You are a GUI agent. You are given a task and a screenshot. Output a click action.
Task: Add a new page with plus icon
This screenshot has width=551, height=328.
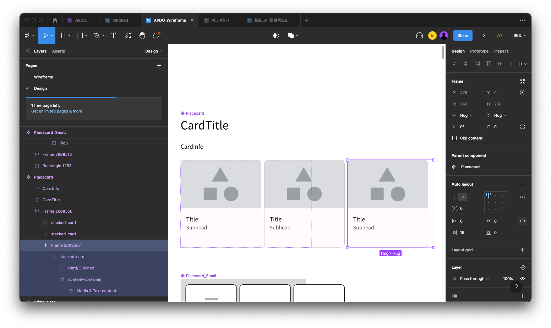pos(159,66)
